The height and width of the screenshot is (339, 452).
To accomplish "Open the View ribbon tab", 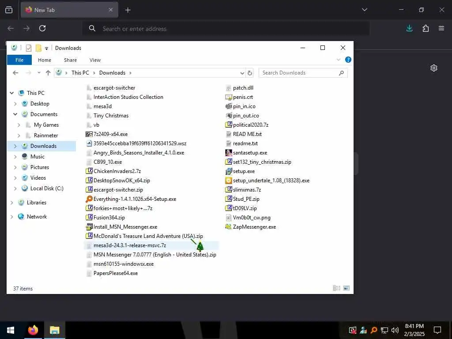I will click(x=95, y=60).
